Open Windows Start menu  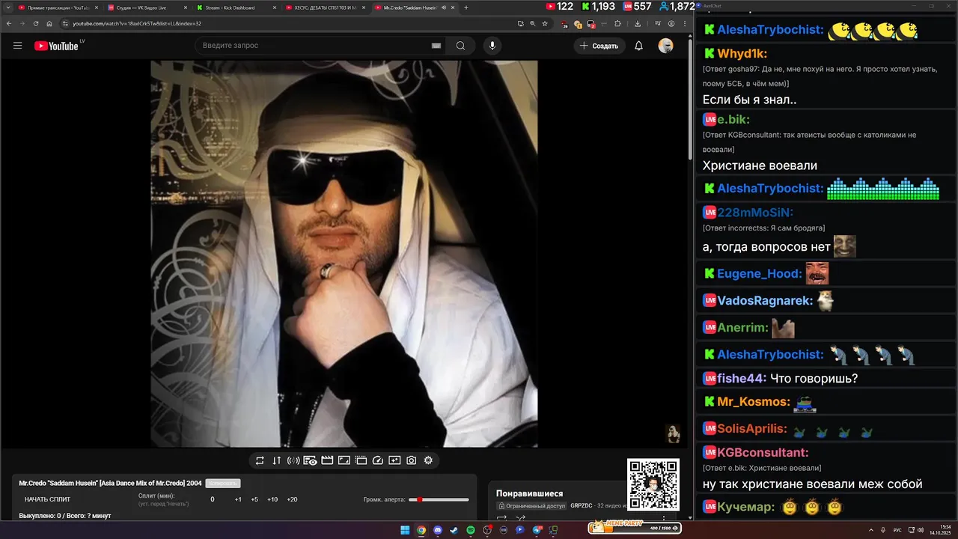405,530
